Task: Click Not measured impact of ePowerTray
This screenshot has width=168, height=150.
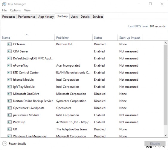Action: click(129, 65)
